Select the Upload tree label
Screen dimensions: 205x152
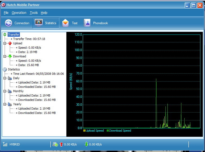point(18,43)
